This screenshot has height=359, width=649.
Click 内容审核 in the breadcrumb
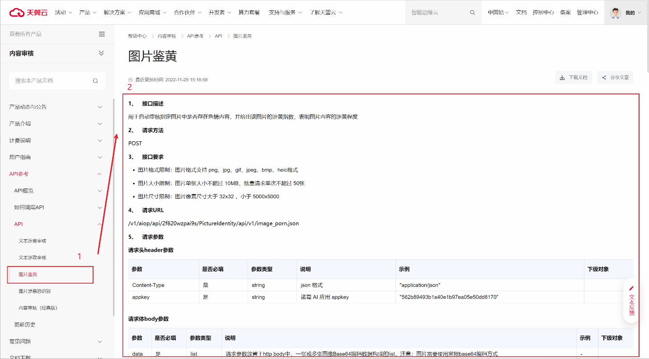point(167,36)
